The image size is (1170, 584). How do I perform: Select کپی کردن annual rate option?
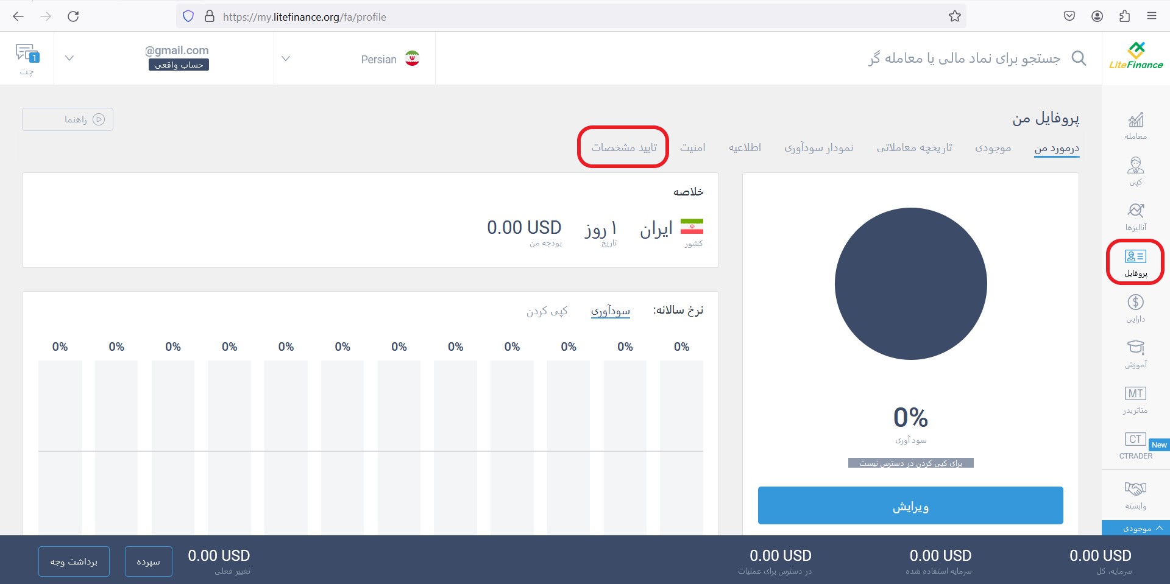click(547, 311)
